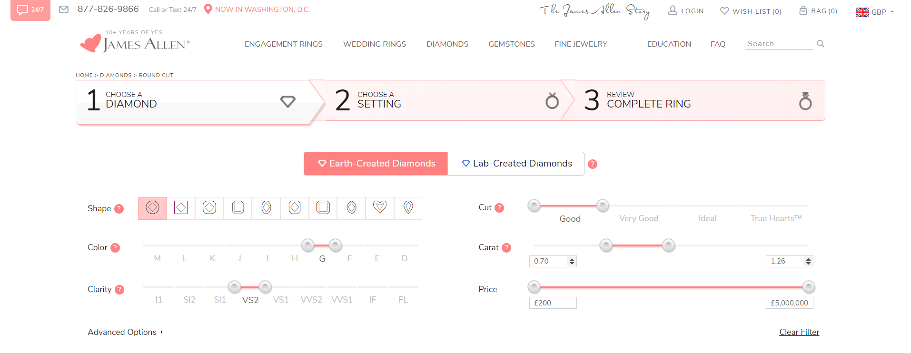Open the Diamonds menu
Image resolution: width=911 pixels, height=353 pixels.
tap(447, 44)
